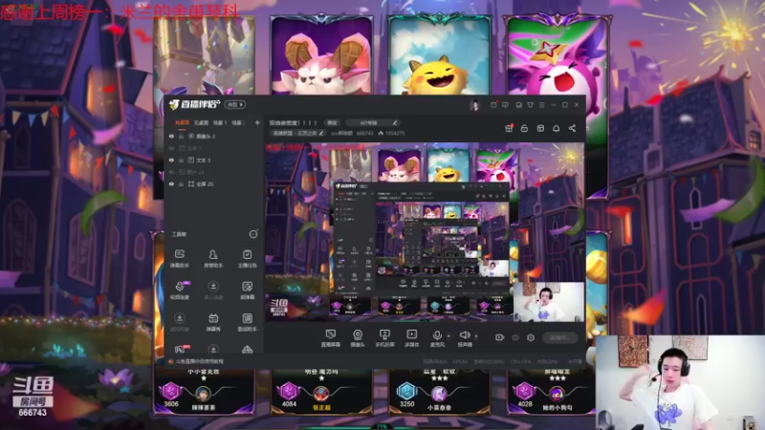
Task: Click the streamer avatar in title bar
Action: (x=474, y=105)
